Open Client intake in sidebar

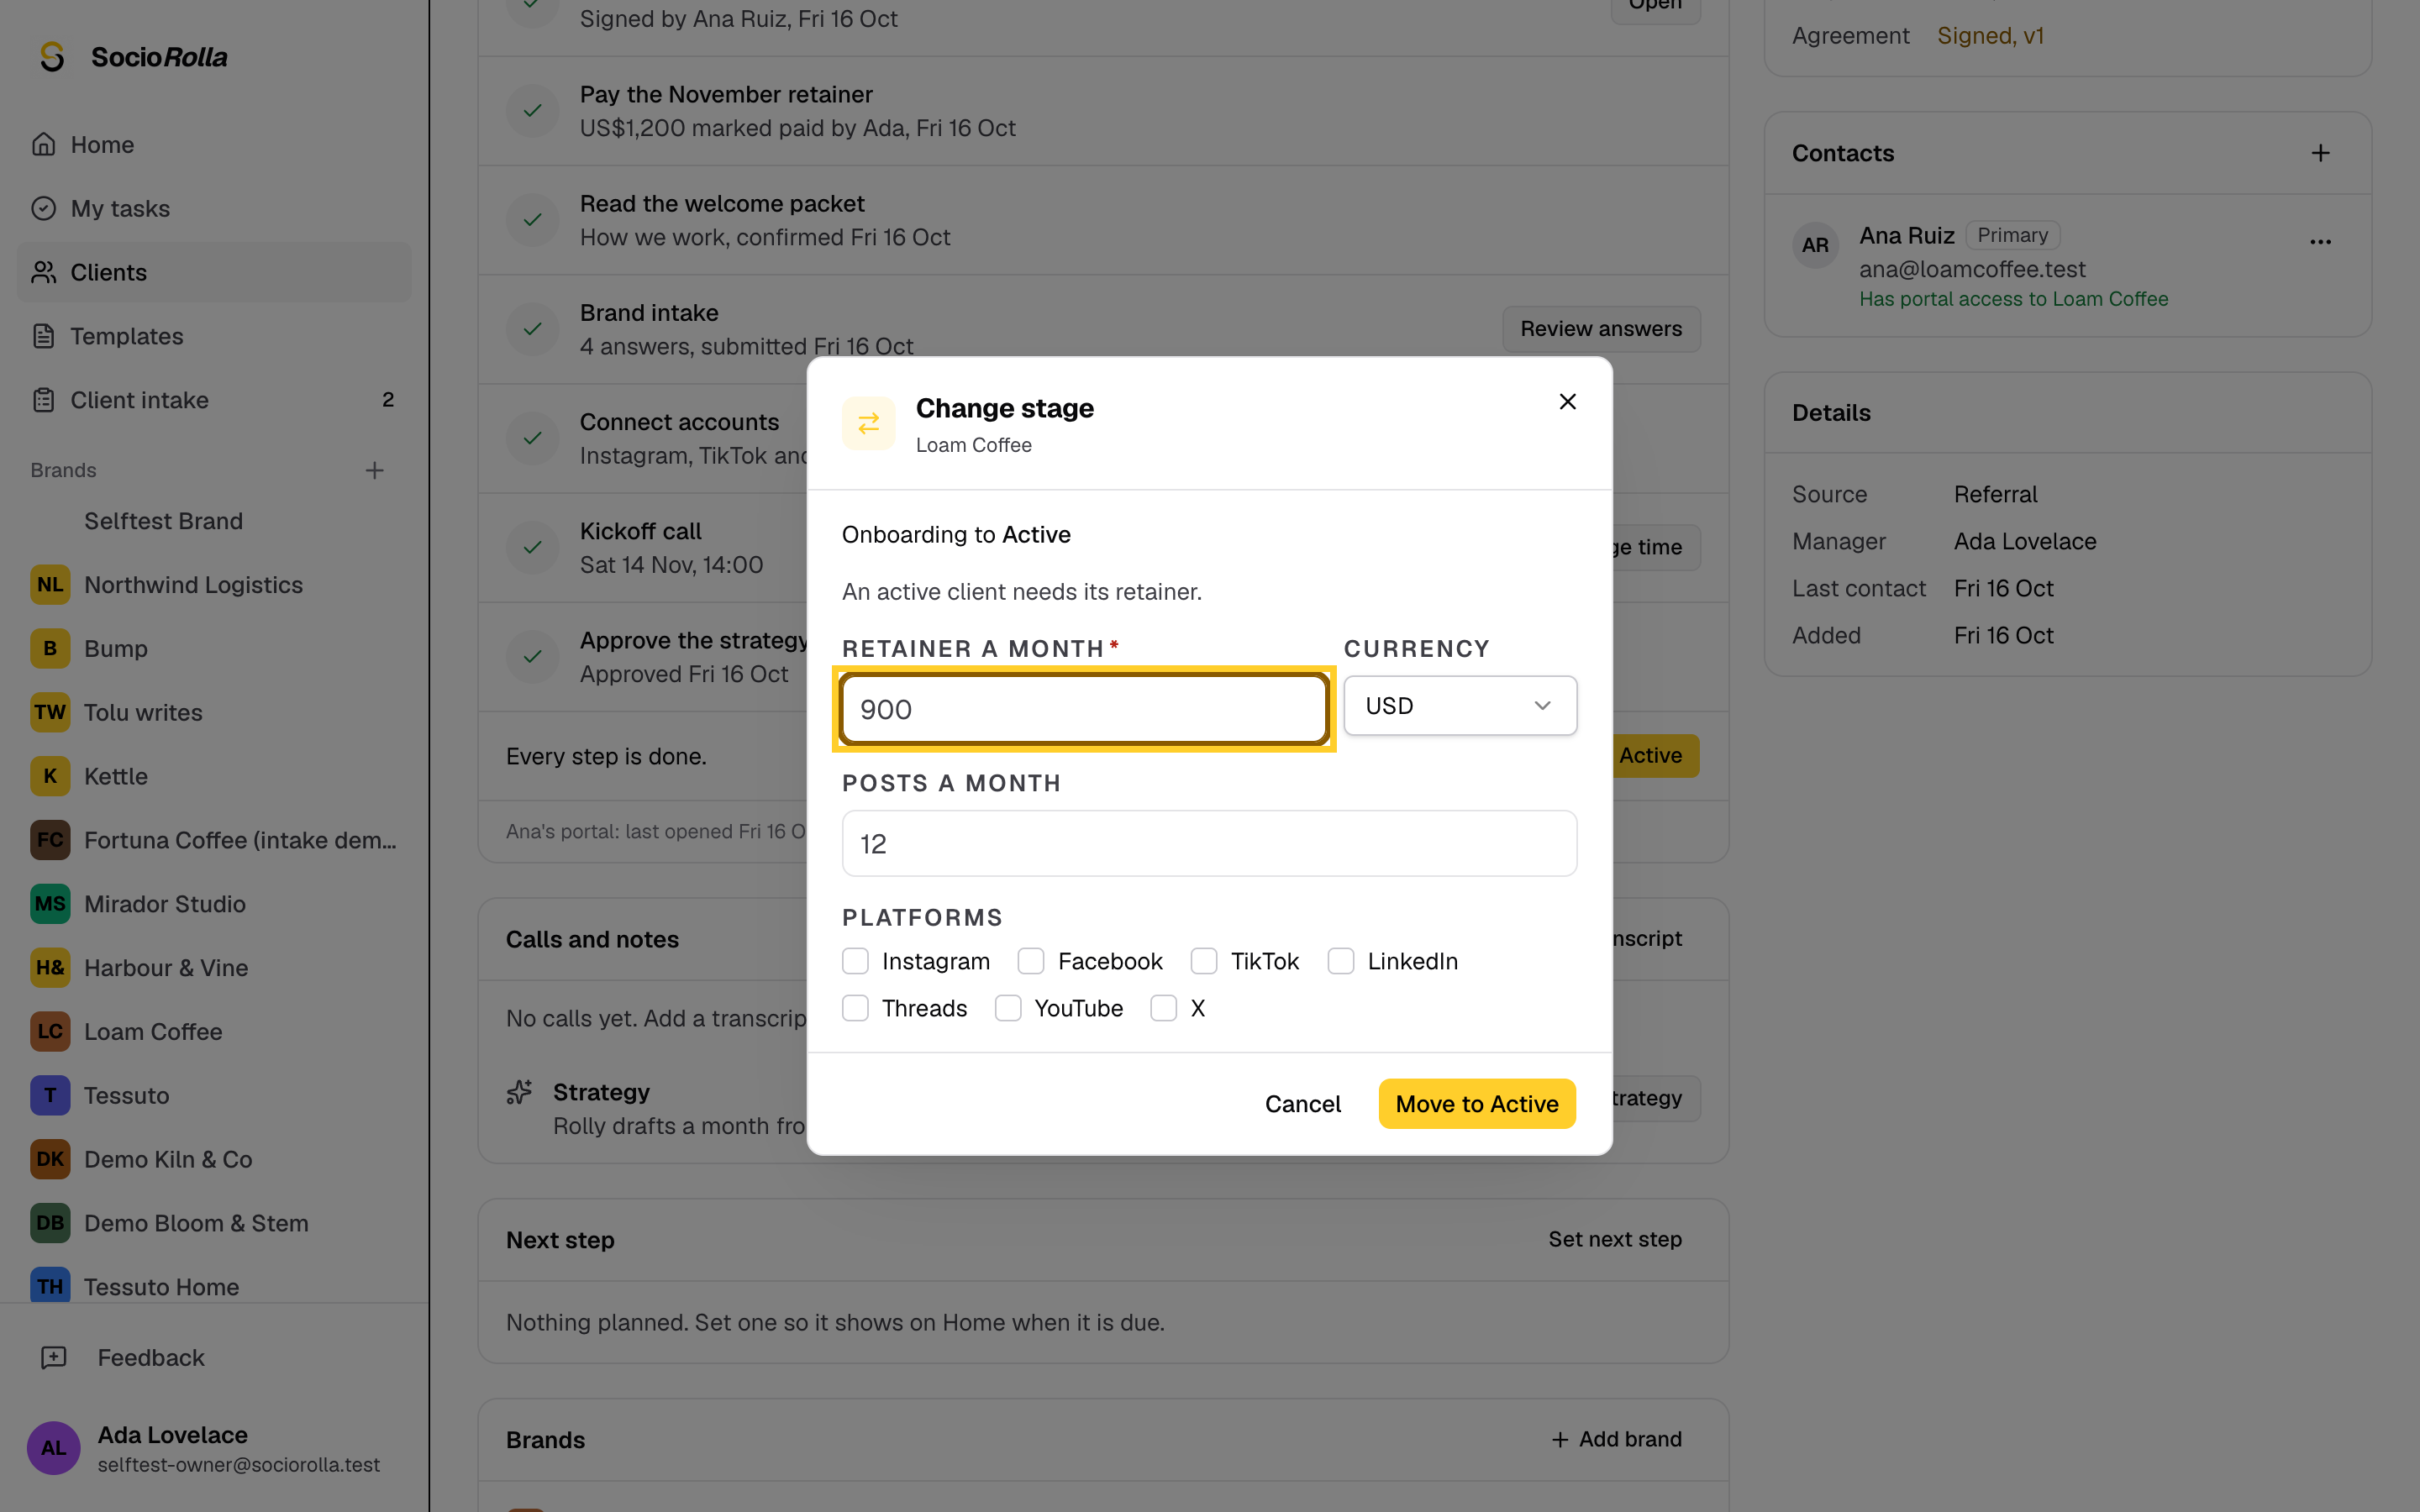pos(214,400)
